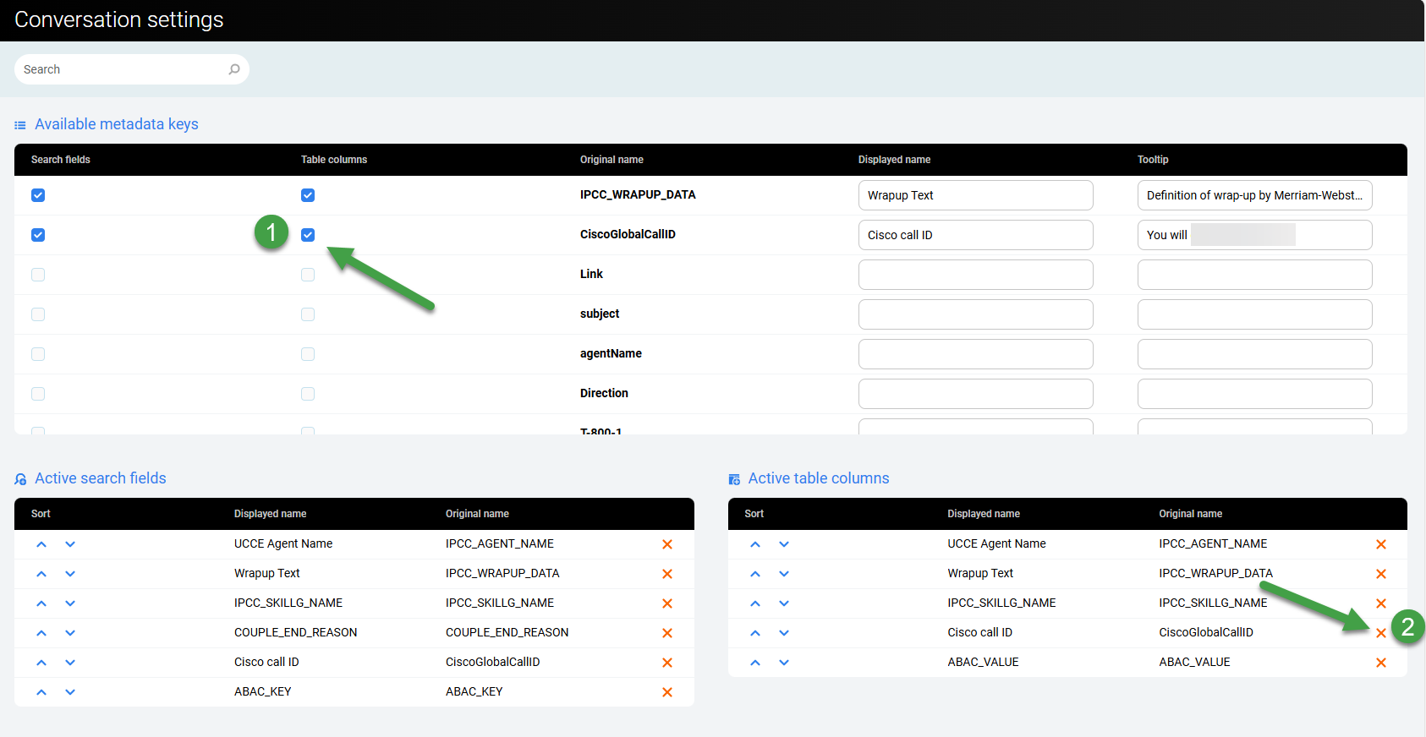Move Wrapup Text search field up
Image resolution: width=1426 pixels, height=737 pixels.
point(41,574)
